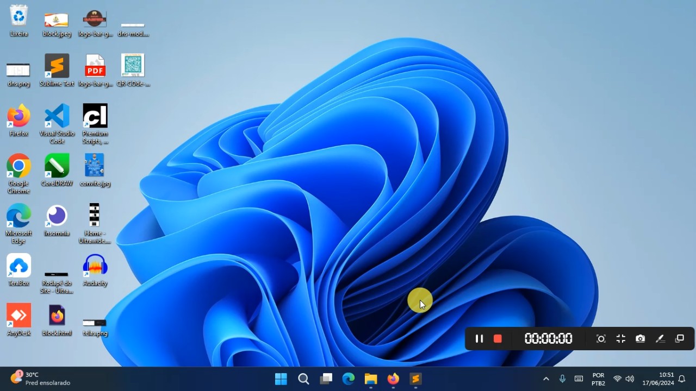Select the convite.jpg file thumbnail

pos(95,171)
